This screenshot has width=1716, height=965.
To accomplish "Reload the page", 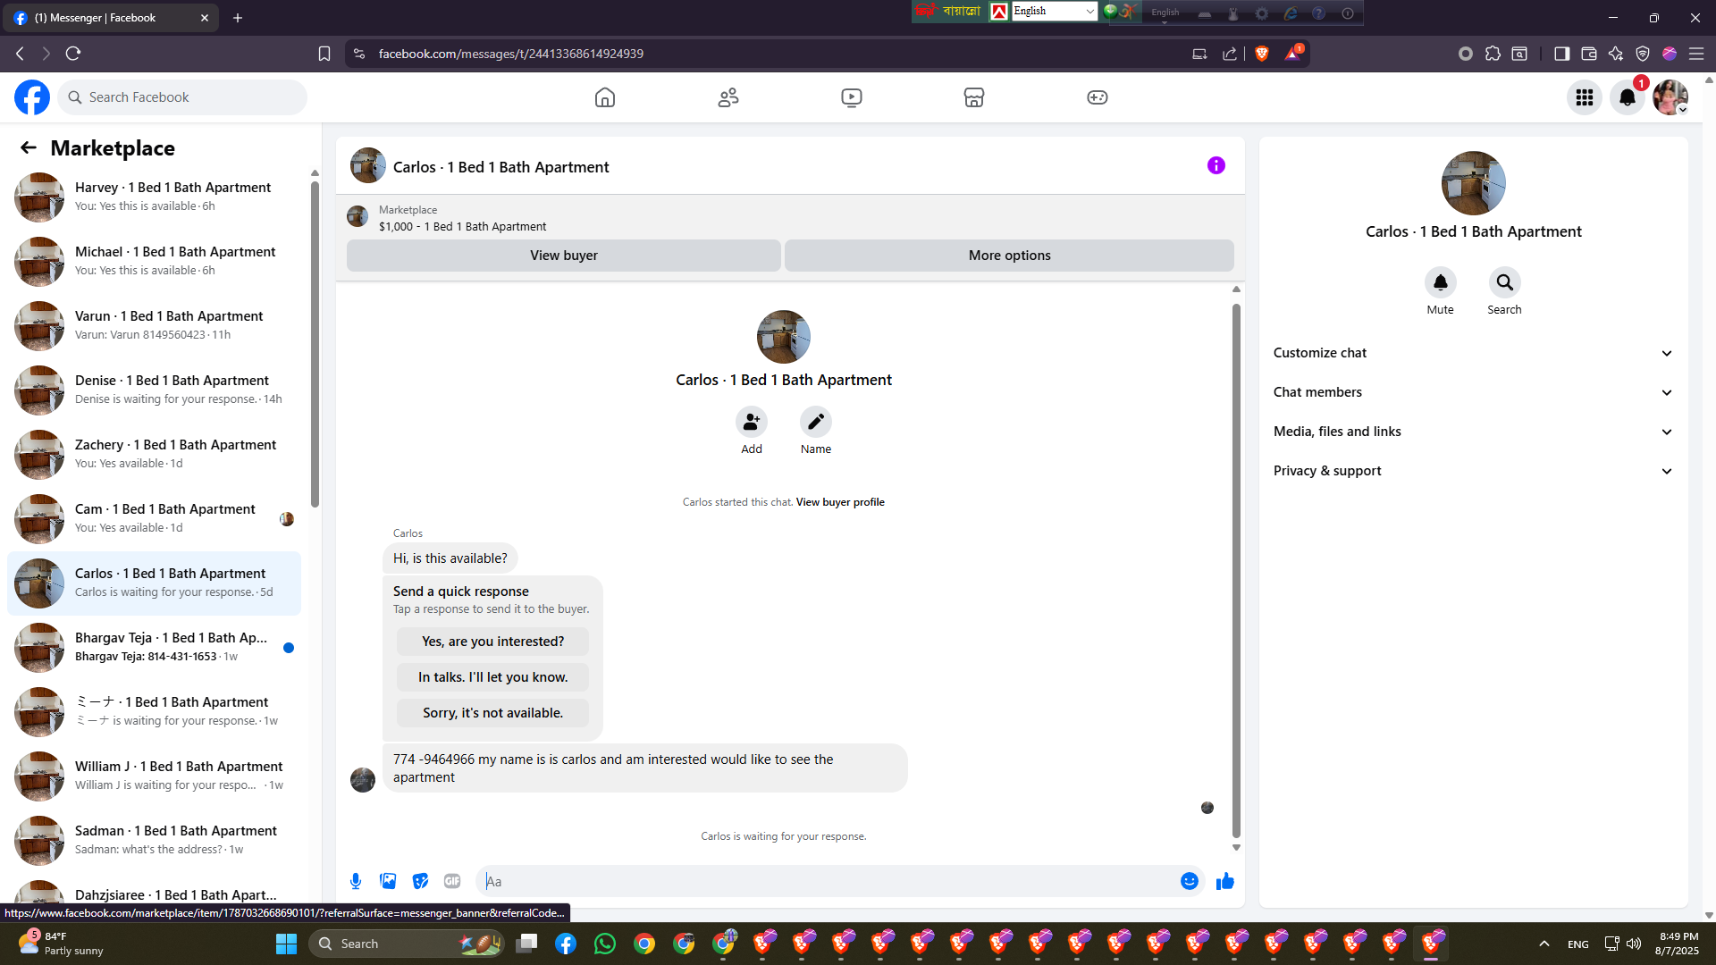I will pos(73,54).
